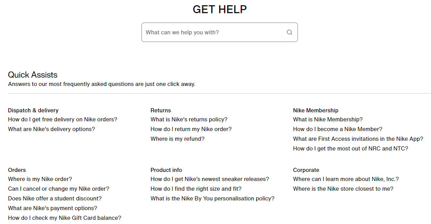View Nike's payment options
This screenshot has width=431, height=224.
tap(53, 208)
